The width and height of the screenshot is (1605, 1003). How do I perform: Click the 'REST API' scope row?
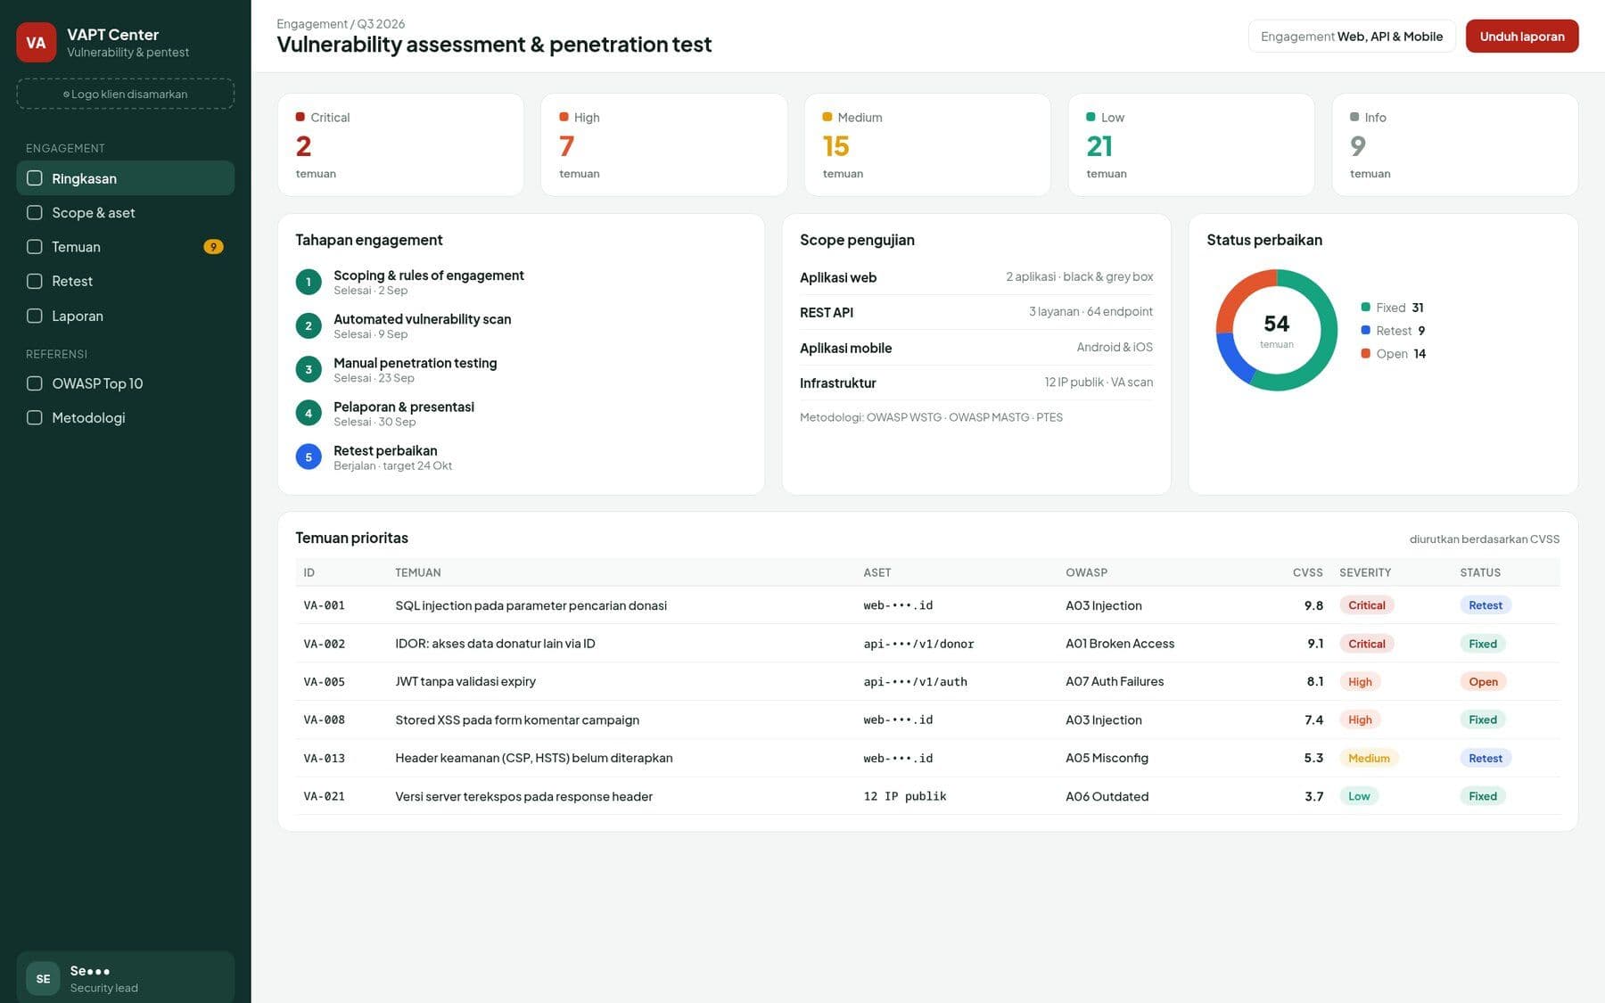click(x=975, y=312)
